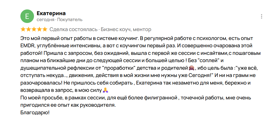
Task: Click the first rating star
Action: (23, 29)
